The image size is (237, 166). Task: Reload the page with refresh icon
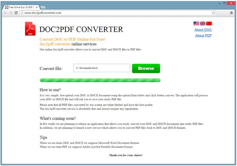pyautogui.click(x=16, y=13)
